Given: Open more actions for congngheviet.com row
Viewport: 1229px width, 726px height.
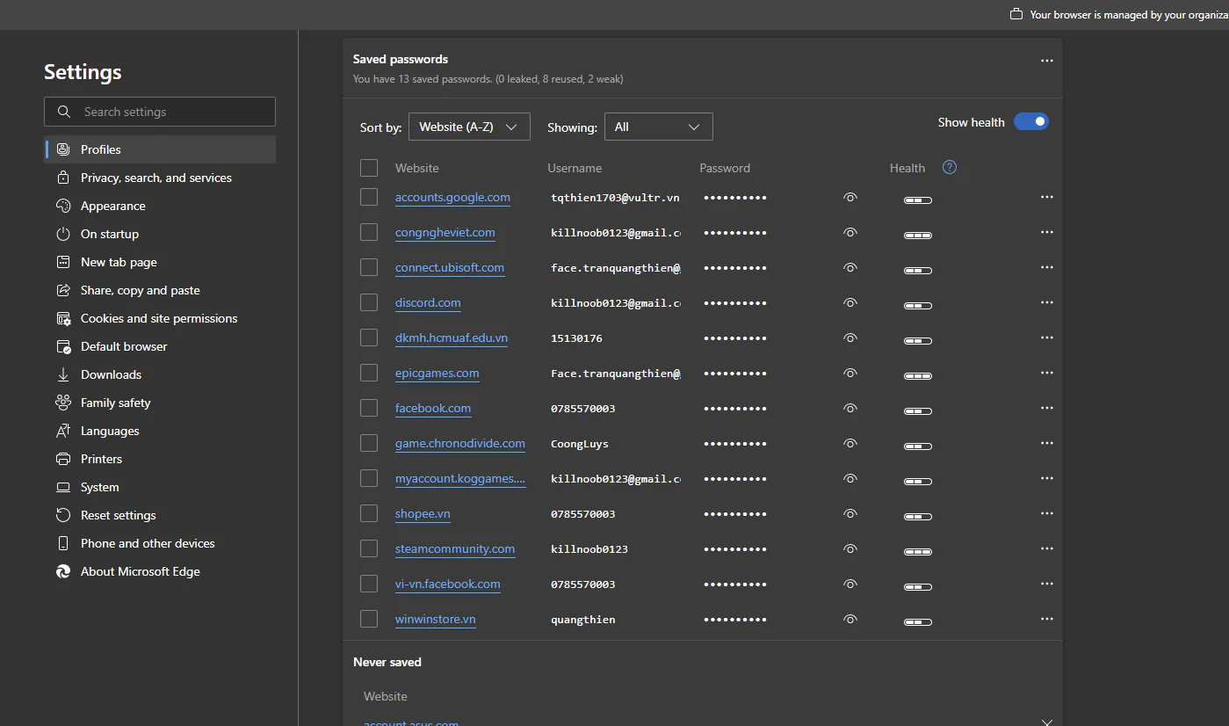Looking at the screenshot, I should point(1046,232).
